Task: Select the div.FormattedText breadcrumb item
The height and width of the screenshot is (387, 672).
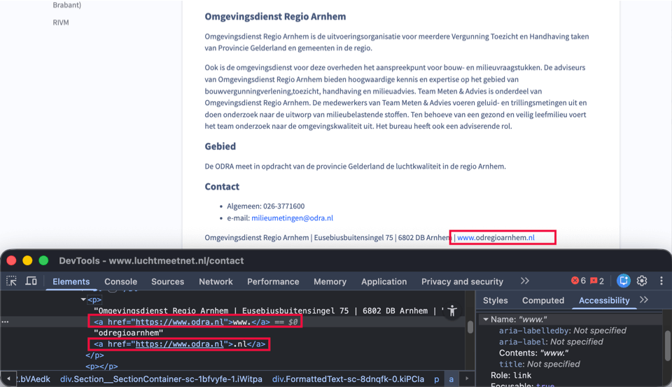Action: tap(346, 379)
